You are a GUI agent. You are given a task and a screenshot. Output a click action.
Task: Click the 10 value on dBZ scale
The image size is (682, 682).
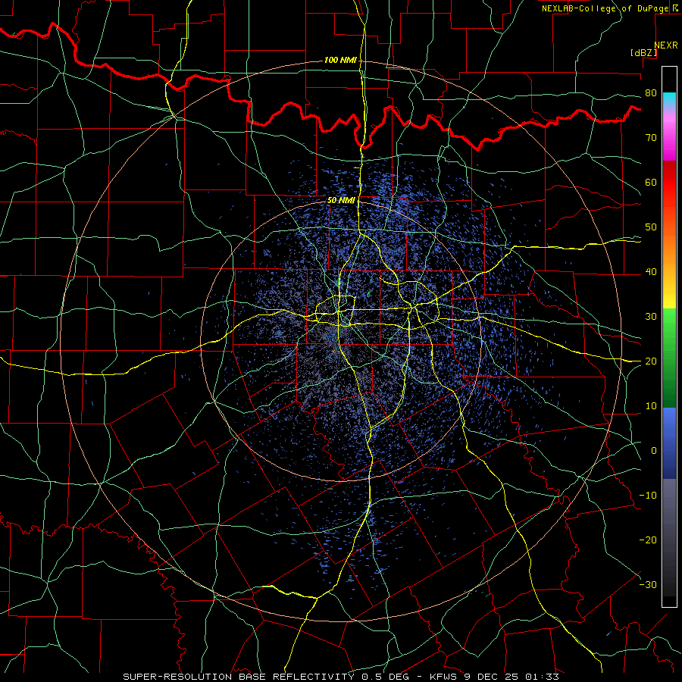(651, 406)
